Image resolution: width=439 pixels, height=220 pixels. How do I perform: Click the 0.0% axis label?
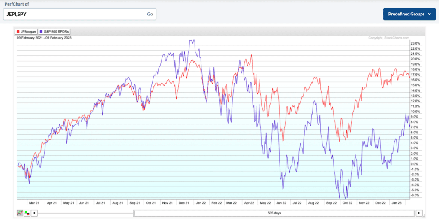(415, 164)
